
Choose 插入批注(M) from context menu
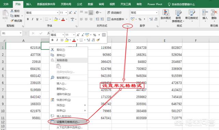tap(68, 116)
